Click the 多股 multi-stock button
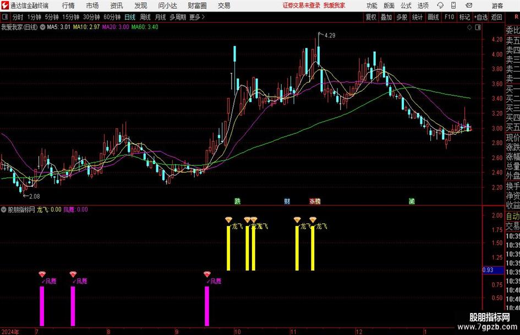Viewport: 520px width, 335px height. (402, 17)
